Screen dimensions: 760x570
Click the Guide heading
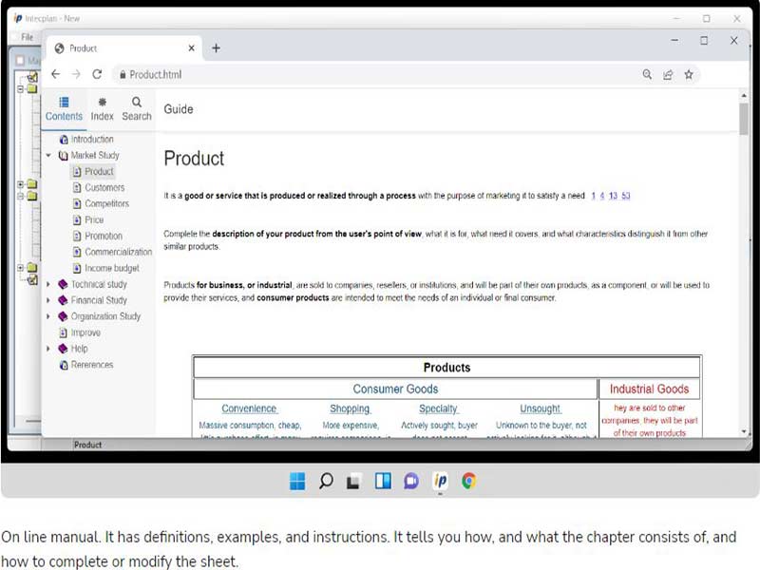coord(179,109)
